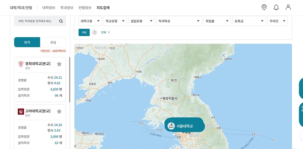303x149 pixels.
Task: Click the 전체 filter tag text
Action: tap(103, 33)
